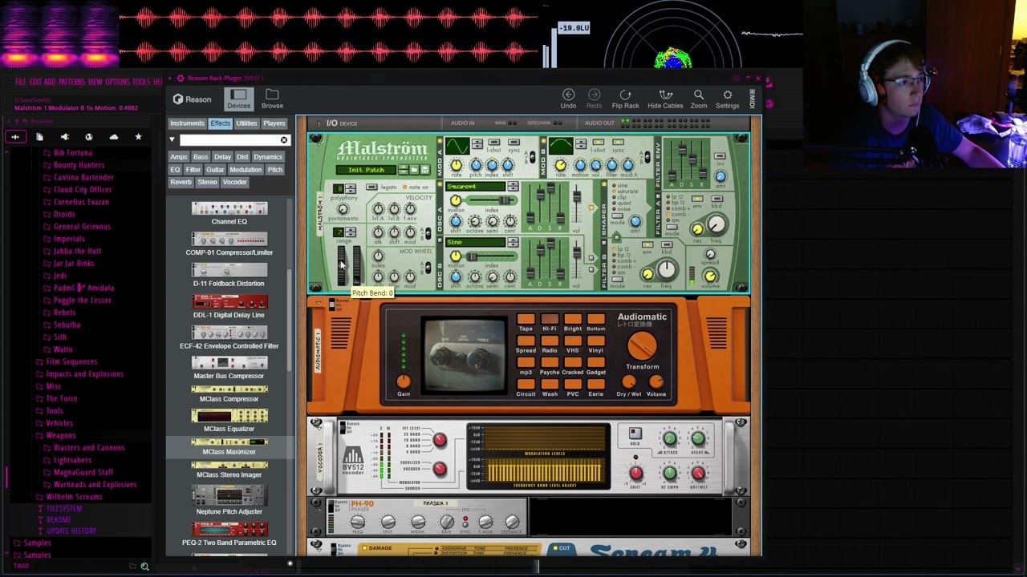Click the Audiomatic VHS preset button
Screen dimensions: 1027x577
[572, 342]
